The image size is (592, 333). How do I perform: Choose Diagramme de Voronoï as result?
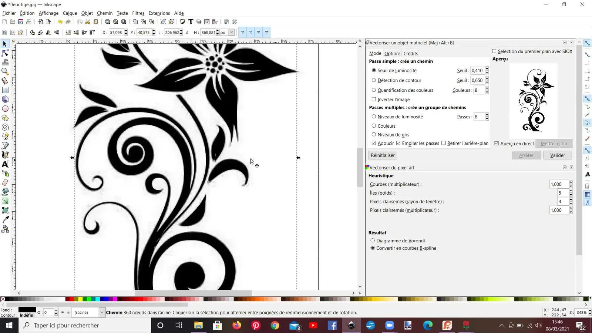(x=373, y=240)
